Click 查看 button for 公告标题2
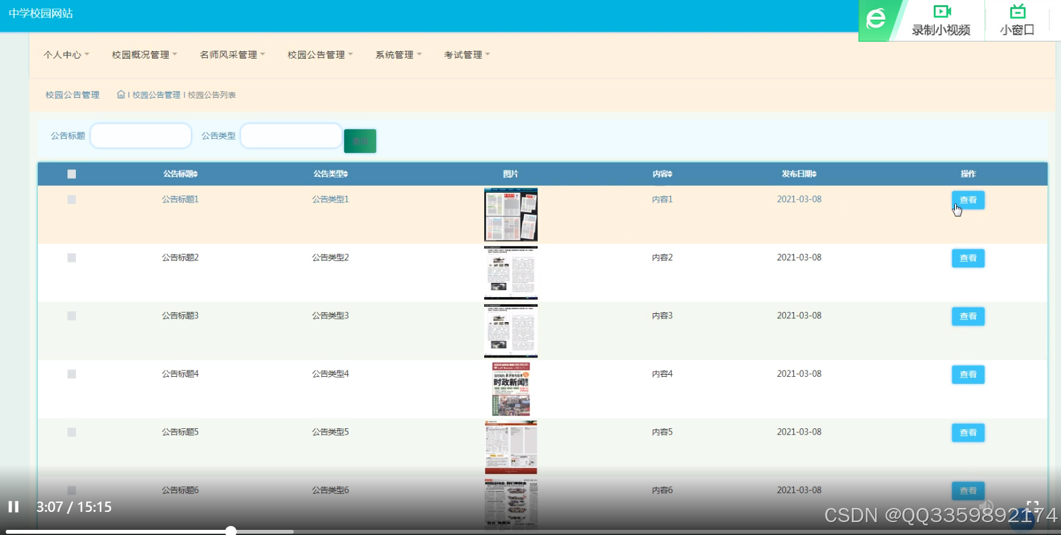This screenshot has width=1061, height=535. pyautogui.click(x=968, y=258)
